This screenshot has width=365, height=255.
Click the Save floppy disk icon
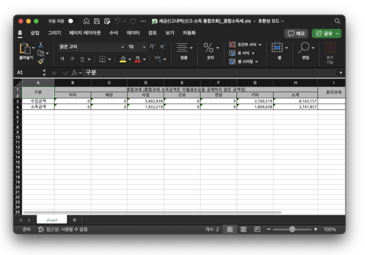point(97,21)
